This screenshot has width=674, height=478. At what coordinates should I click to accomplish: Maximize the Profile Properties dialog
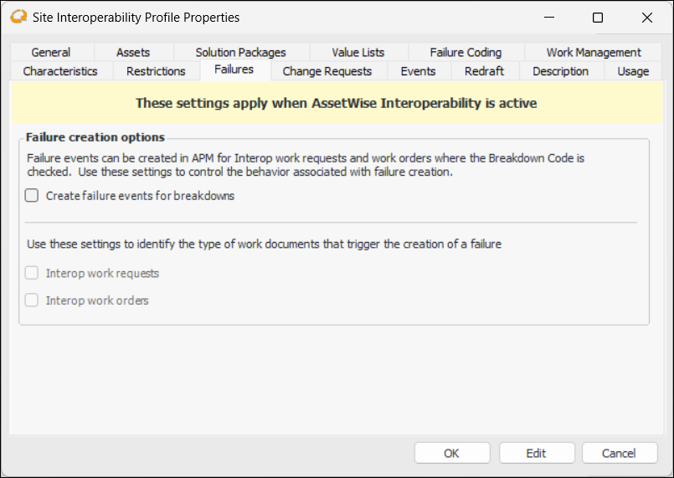point(597,18)
